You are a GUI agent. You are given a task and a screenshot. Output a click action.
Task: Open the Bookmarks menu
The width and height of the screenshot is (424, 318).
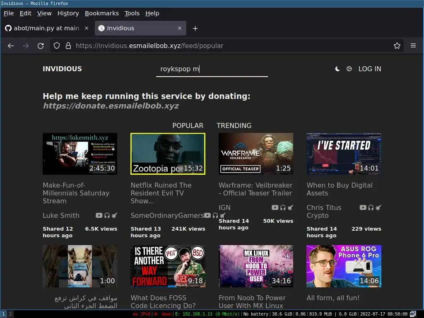coord(102,13)
